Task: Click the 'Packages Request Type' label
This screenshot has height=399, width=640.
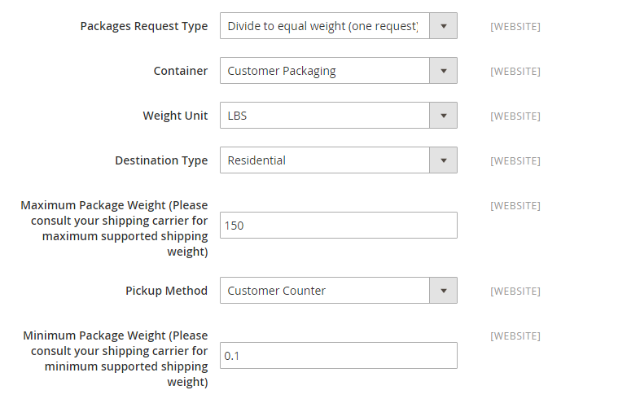Action: click(144, 26)
